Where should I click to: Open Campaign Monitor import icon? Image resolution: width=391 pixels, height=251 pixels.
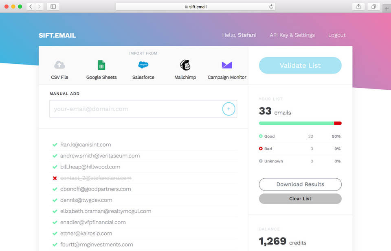pos(227,65)
